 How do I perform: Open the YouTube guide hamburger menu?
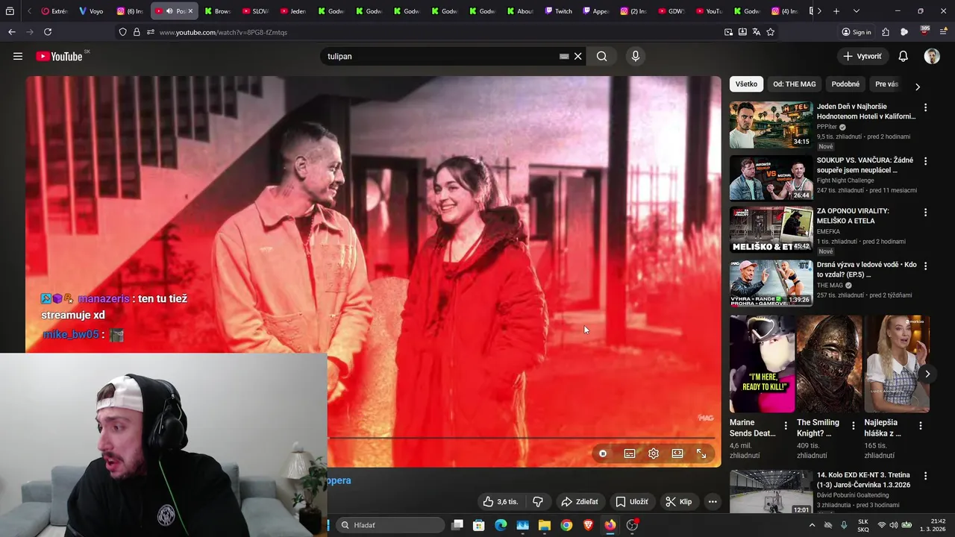pyautogui.click(x=18, y=56)
